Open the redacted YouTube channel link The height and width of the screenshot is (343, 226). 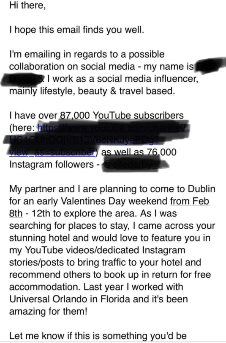(96, 140)
